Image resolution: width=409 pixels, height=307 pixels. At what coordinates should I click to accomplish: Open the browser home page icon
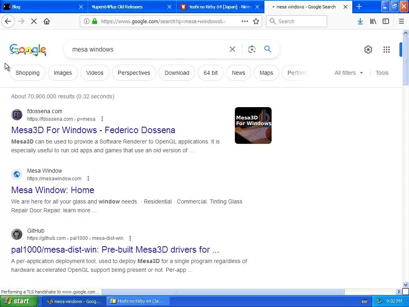pos(47,21)
